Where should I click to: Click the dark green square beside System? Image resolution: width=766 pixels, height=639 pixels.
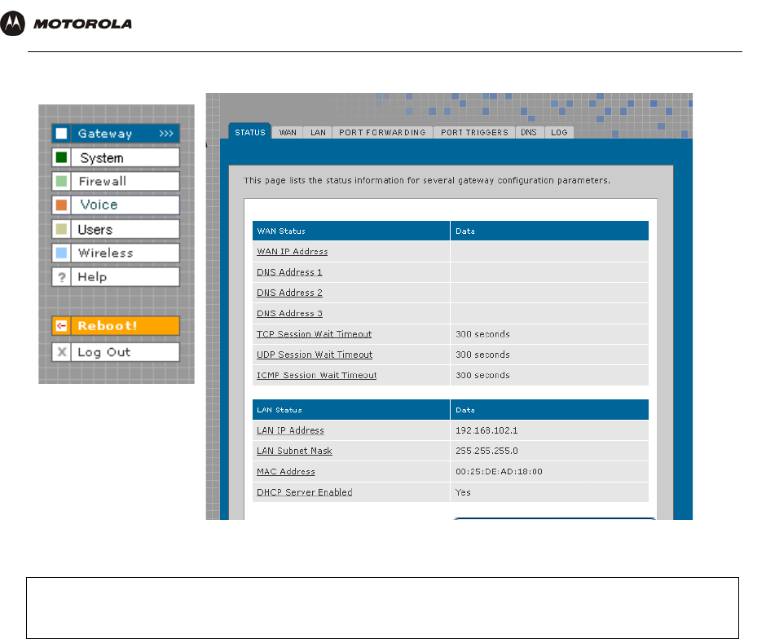point(61,157)
